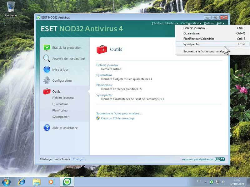Screen dimensions: 250x187
Task: Launch Internet Explorer from the taskbar
Action: (x=22, y=182)
